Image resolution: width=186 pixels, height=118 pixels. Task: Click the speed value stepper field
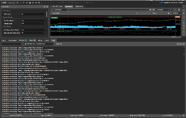(x=176, y=13)
